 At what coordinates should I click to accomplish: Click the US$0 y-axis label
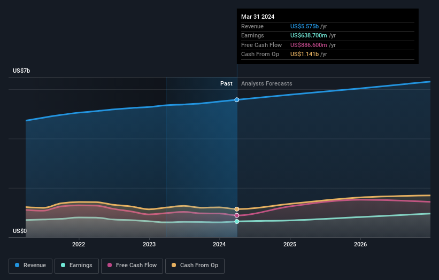click(20, 231)
